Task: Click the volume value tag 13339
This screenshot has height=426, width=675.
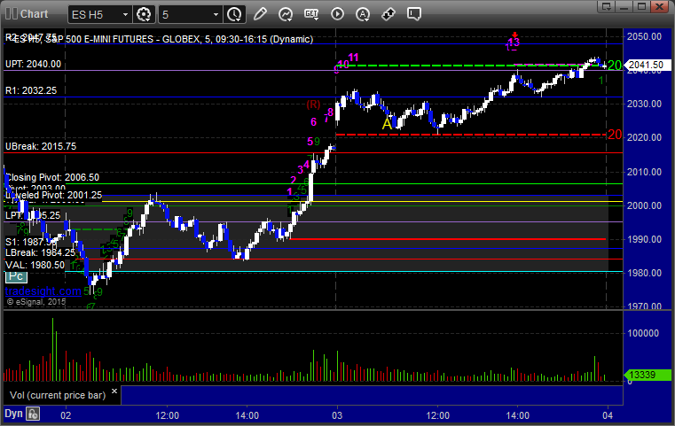Action: coord(647,375)
